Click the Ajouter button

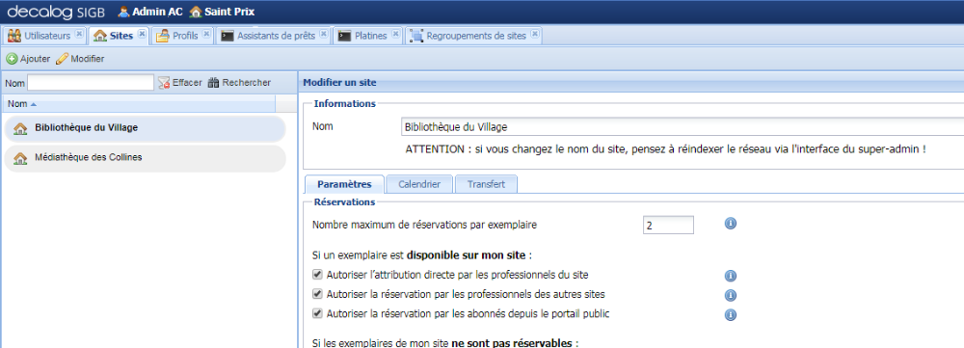(x=28, y=59)
